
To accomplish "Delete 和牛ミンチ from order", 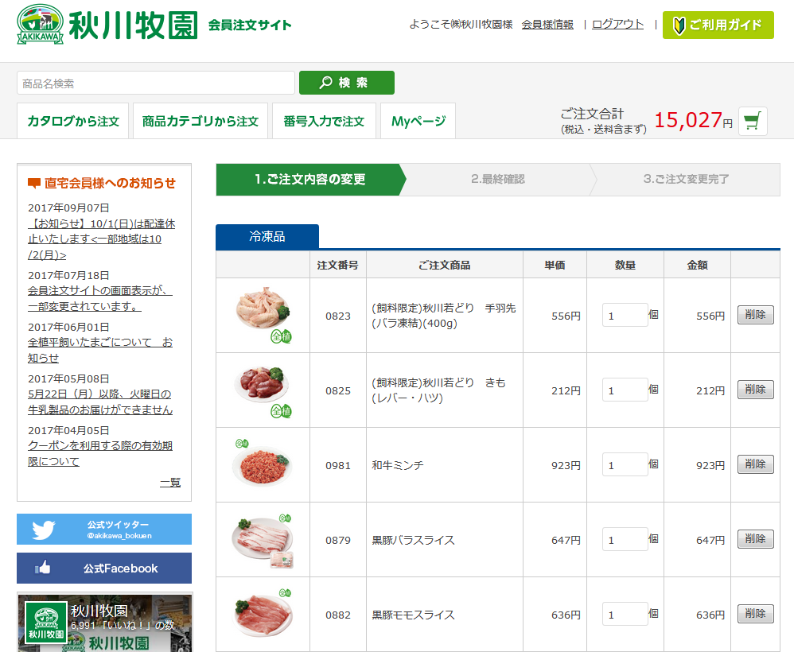I will point(756,464).
